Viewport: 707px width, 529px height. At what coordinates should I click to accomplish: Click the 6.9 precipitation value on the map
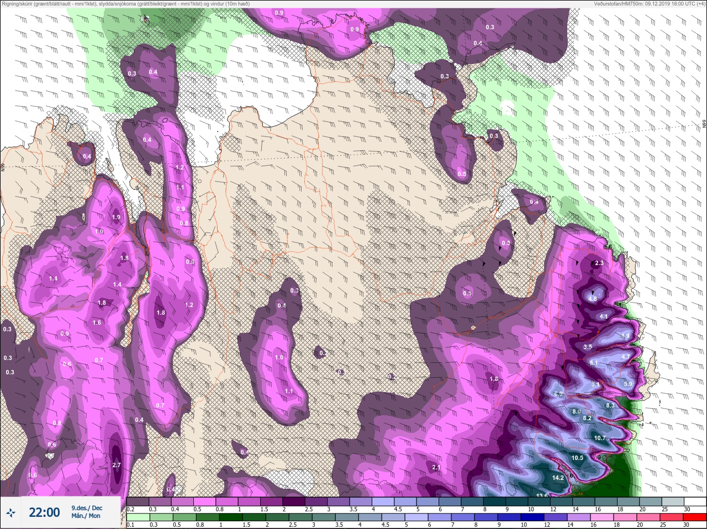click(558, 394)
